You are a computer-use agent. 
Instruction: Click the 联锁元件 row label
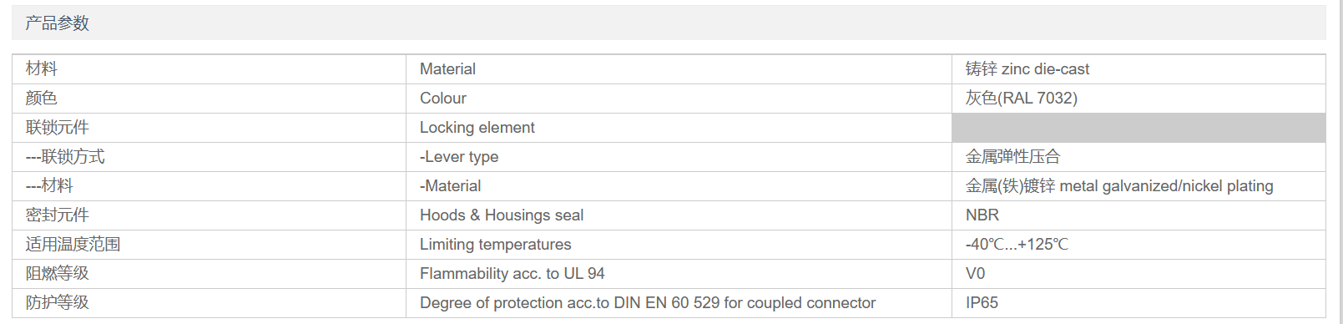click(x=58, y=128)
